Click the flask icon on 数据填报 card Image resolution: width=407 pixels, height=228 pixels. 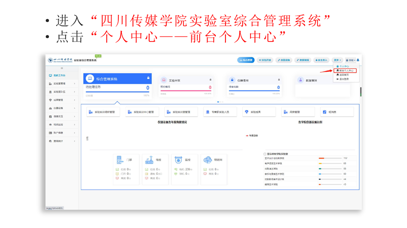pos(300,80)
